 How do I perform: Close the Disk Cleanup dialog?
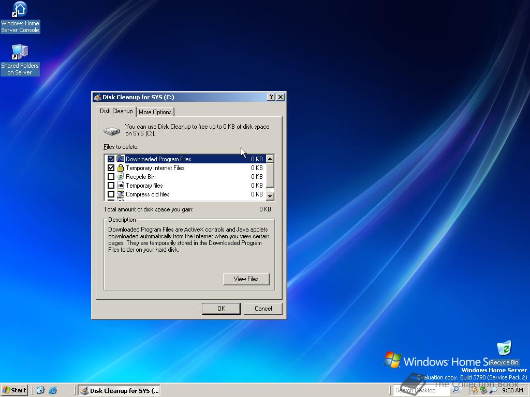(x=280, y=97)
